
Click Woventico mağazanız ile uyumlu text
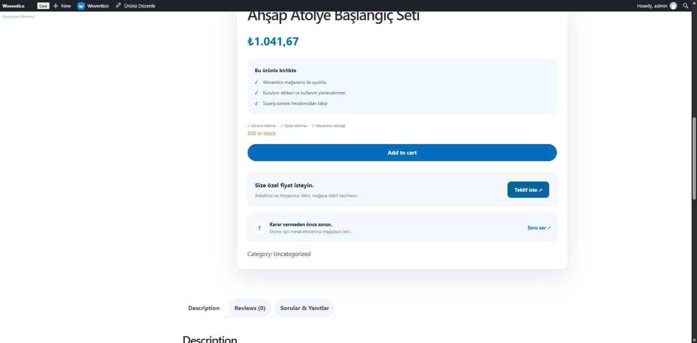[x=295, y=82]
